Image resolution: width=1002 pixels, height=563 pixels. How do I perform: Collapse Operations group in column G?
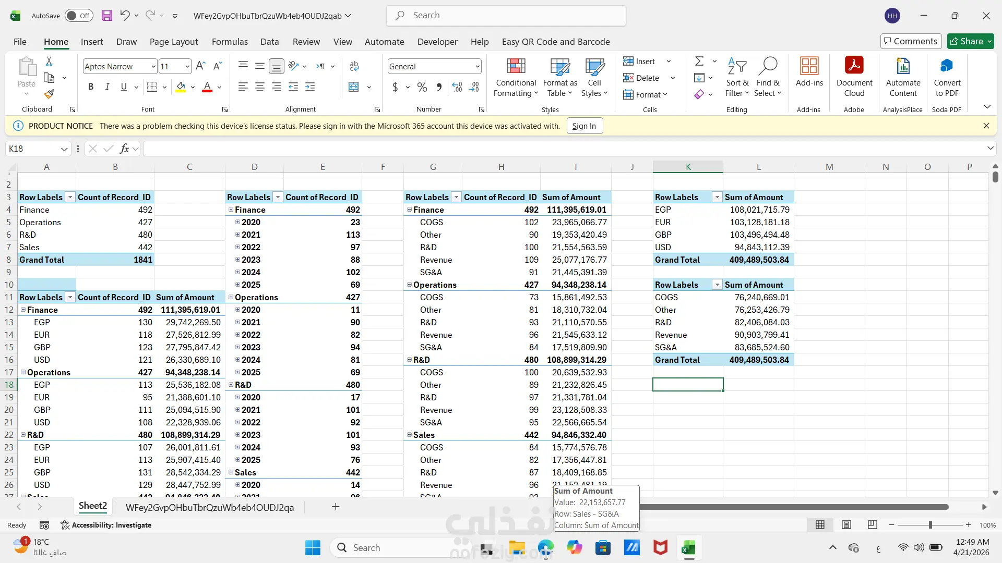(409, 285)
